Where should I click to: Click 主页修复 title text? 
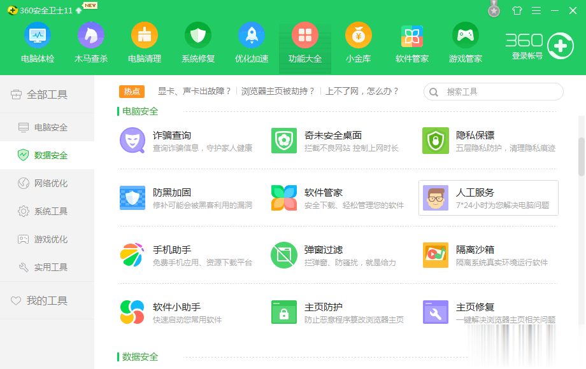click(x=475, y=307)
